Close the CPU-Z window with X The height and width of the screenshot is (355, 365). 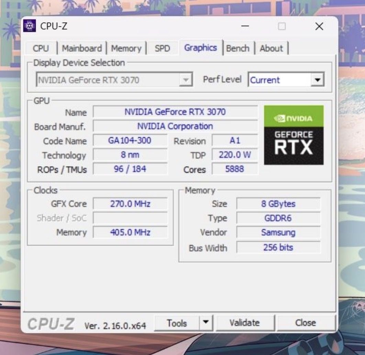319,26
